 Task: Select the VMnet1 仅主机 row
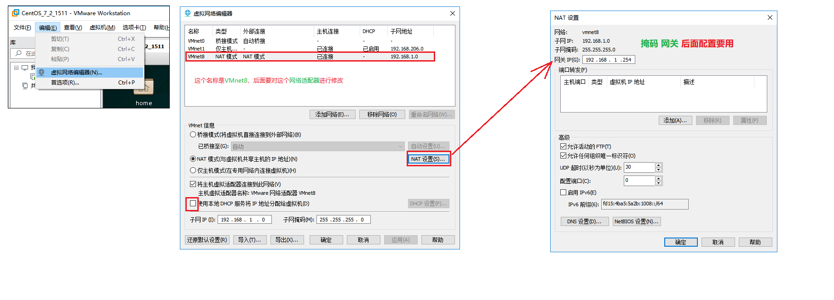[x=311, y=49]
